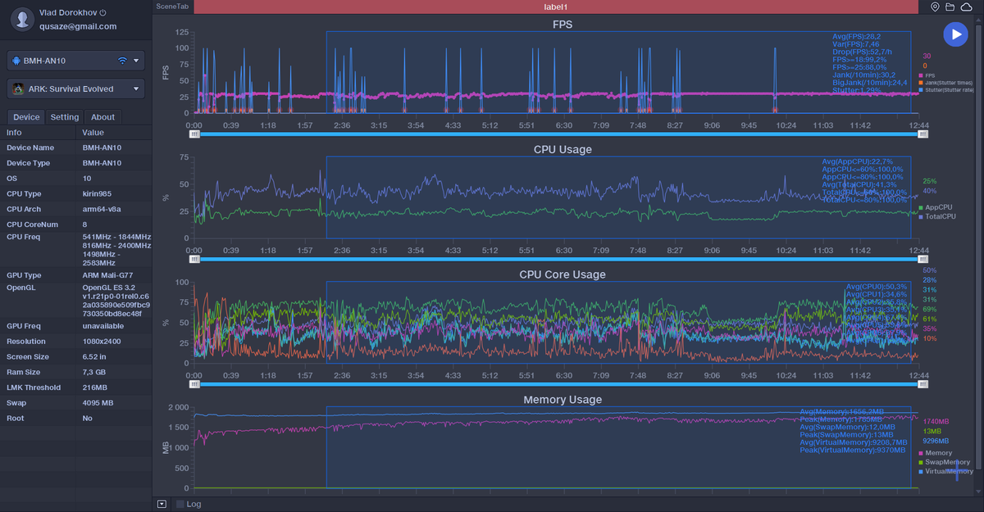984x512 pixels.
Task: Open the ARK: Survival Evolved app dropdown
Action: point(75,88)
